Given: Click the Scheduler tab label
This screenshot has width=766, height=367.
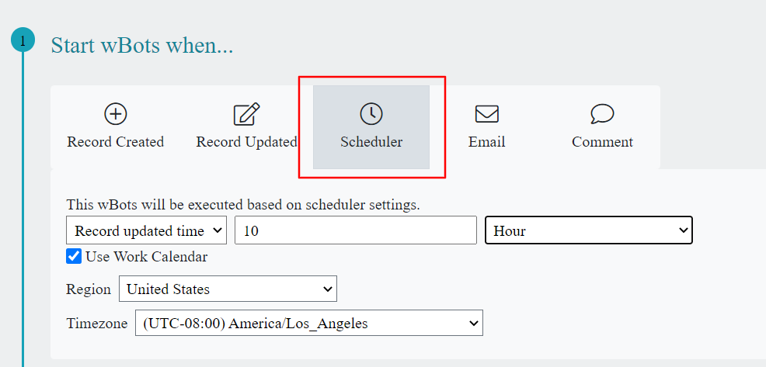Looking at the screenshot, I should [371, 142].
